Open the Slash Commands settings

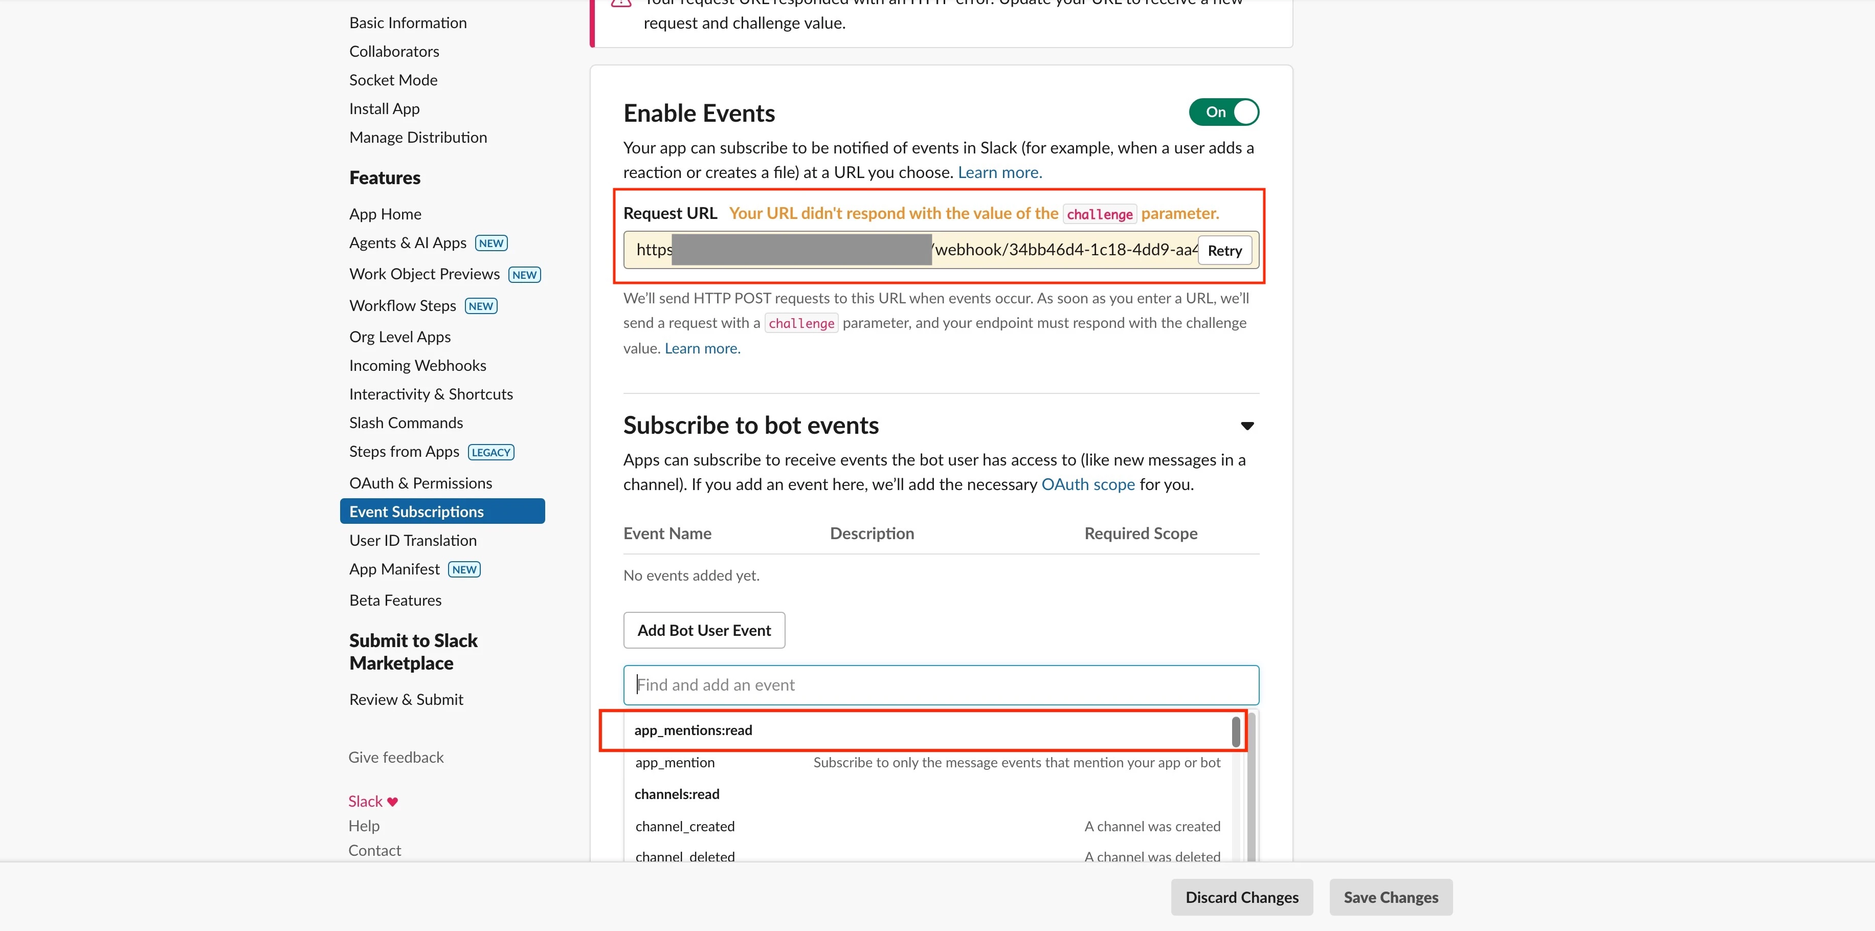pos(406,423)
